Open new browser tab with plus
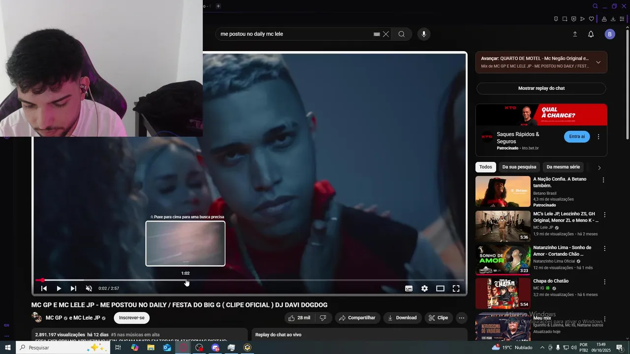Image resolution: width=630 pixels, height=354 pixels. pyautogui.click(x=218, y=6)
